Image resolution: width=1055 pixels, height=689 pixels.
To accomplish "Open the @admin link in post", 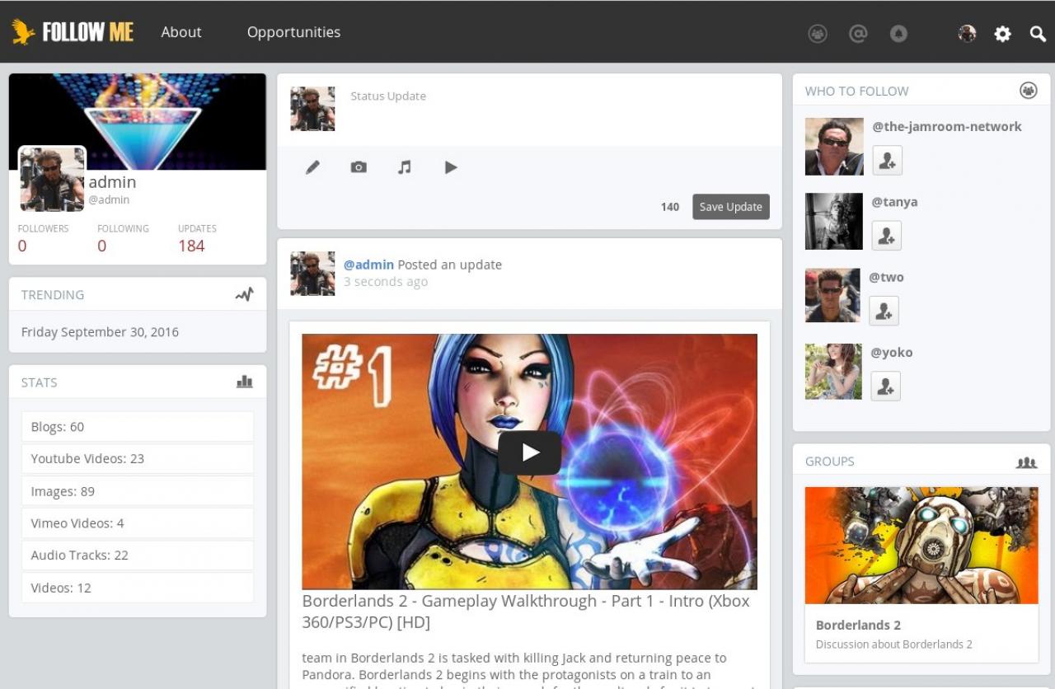I will pyautogui.click(x=368, y=265).
